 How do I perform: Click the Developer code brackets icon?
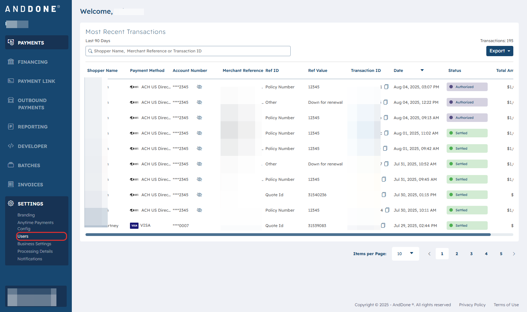(11, 146)
